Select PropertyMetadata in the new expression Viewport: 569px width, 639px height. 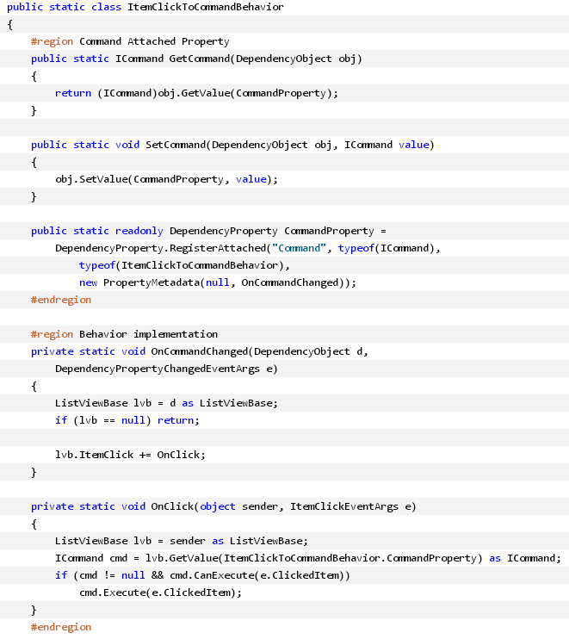[152, 282]
